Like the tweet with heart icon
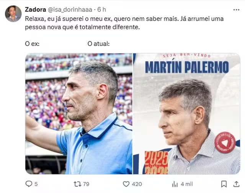This screenshot has width=245, height=193. pos(126,184)
